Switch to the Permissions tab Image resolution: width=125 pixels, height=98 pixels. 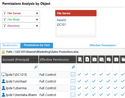[10, 45]
